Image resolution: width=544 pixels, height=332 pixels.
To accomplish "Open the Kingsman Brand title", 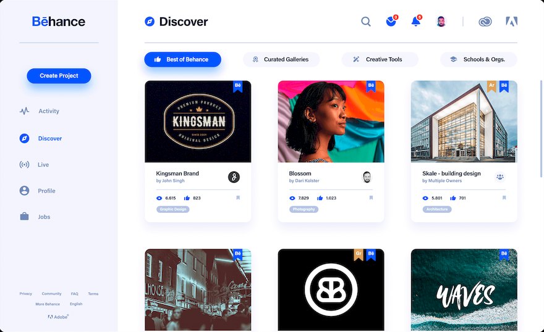I will tap(177, 173).
